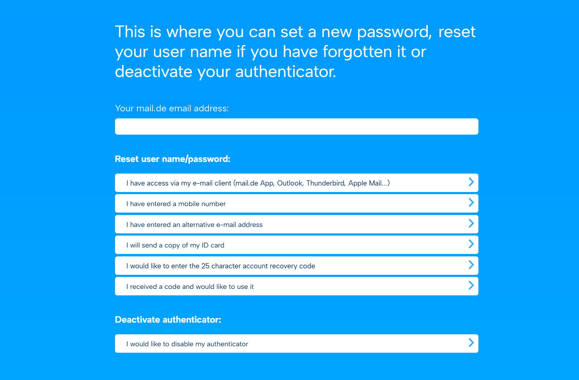
Task: Select the e-mail client access option
Action: 297,183
